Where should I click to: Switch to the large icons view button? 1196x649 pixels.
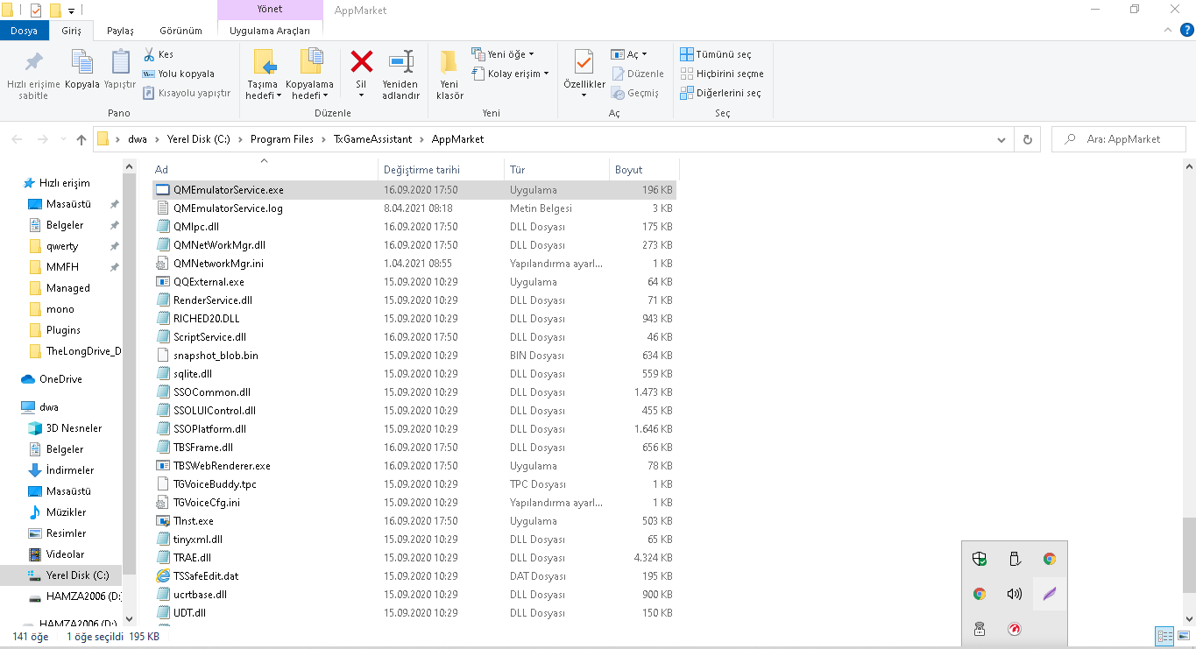click(x=1183, y=636)
